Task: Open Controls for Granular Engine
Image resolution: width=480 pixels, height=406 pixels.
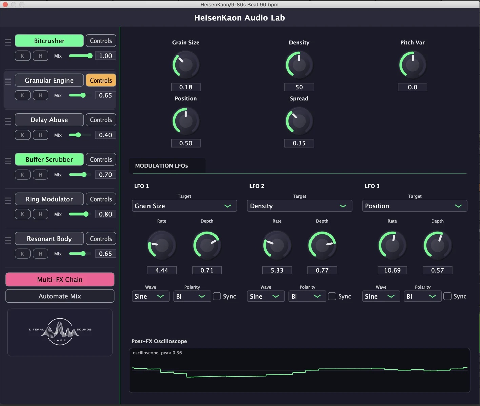Action: [101, 80]
